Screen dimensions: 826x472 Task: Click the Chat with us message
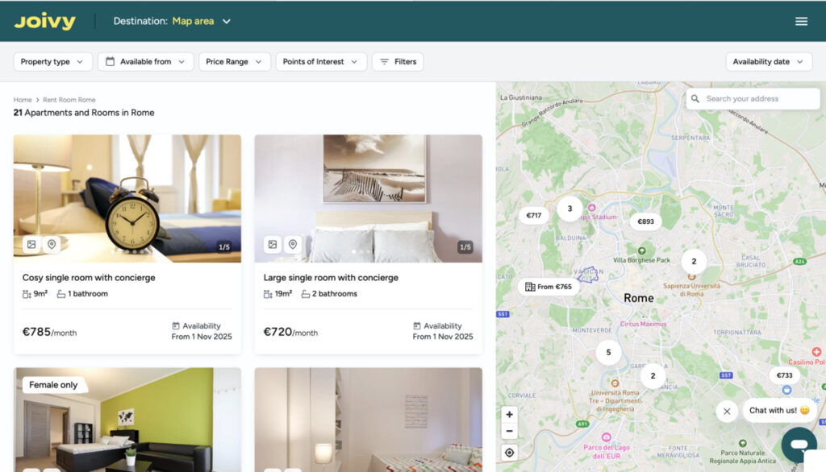click(779, 411)
